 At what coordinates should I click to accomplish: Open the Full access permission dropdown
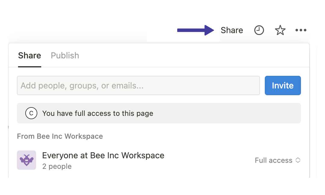pyautogui.click(x=274, y=160)
